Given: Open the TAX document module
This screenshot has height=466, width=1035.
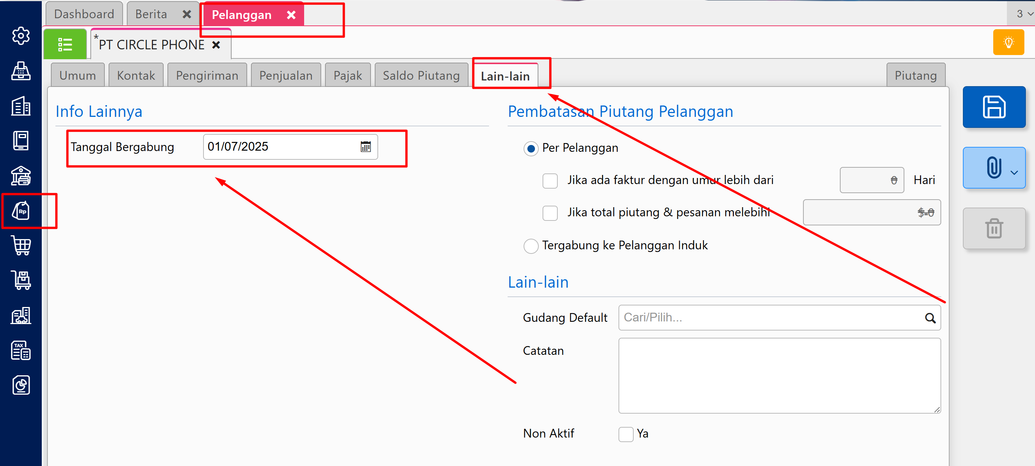Looking at the screenshot, I should click(x=21, y=350).
